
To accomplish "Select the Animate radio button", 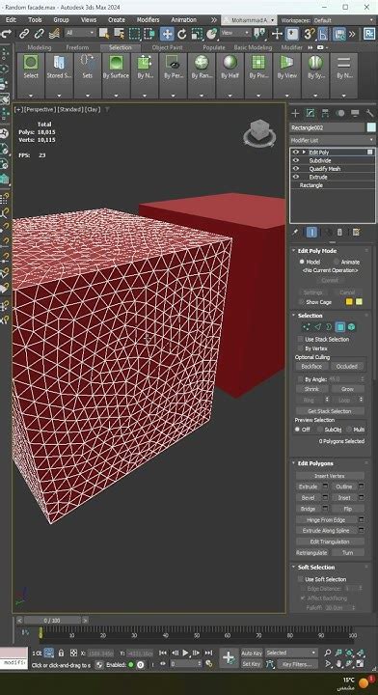I will click(337, 262).
